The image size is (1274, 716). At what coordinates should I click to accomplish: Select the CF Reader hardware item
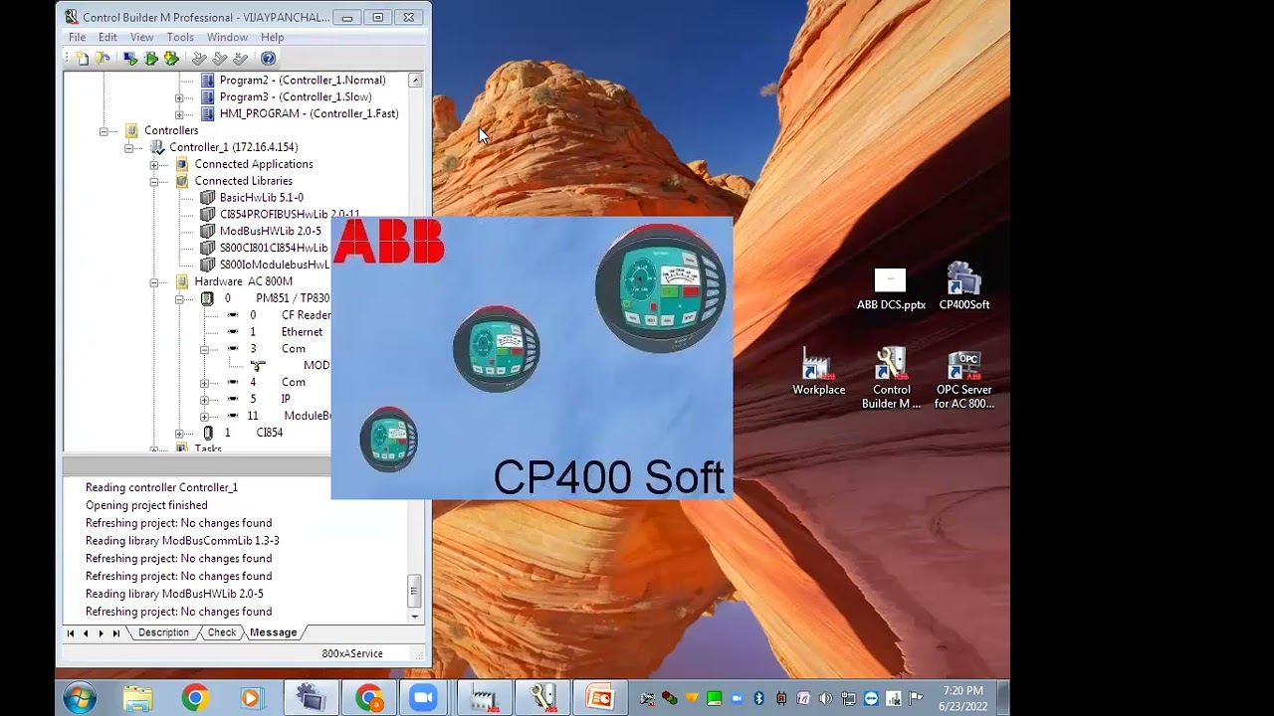pos(306,315)
